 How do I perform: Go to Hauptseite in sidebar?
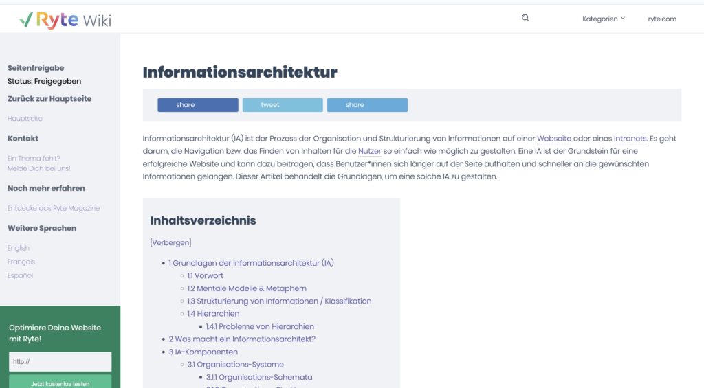coord(25,118)
